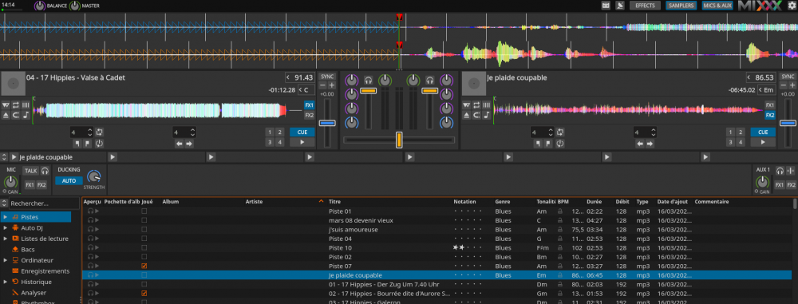Expand the Pistes tree item

point(5,217)
